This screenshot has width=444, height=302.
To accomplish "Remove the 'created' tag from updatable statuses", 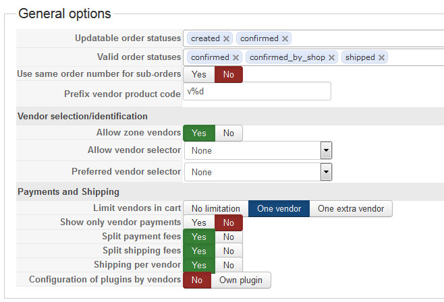I will tap(227, 39).
